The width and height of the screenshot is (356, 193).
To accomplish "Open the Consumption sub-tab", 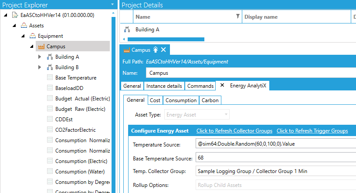I will 181,100.
